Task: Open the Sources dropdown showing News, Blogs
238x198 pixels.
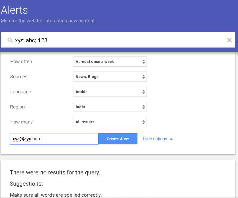Action: [x=110, y=77]
